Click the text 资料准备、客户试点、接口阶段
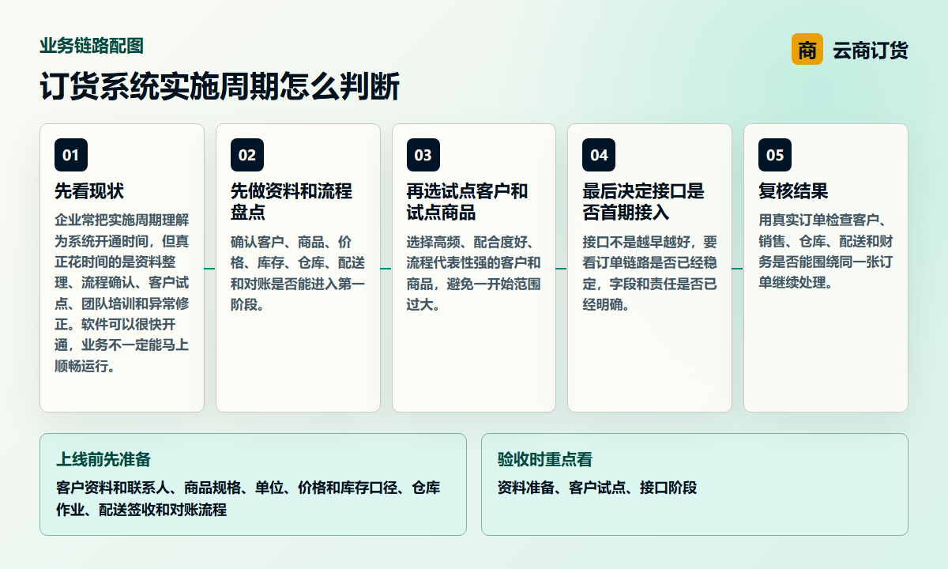 tap(597, 488)
